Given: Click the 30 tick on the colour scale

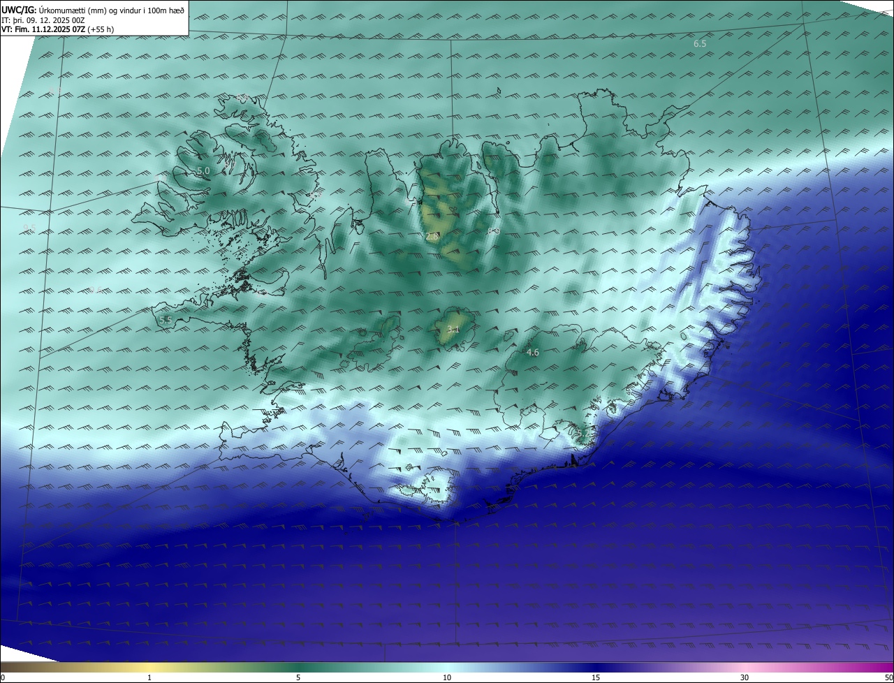Looking at the screenshot, I should (x=745, y=677).
